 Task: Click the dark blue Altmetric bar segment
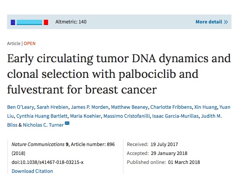click(x=13, y=22)
